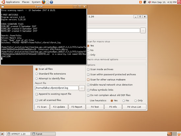
Task: Click the 'Search: /home/falko' line in terminal
Action: [x=11, y=36]
